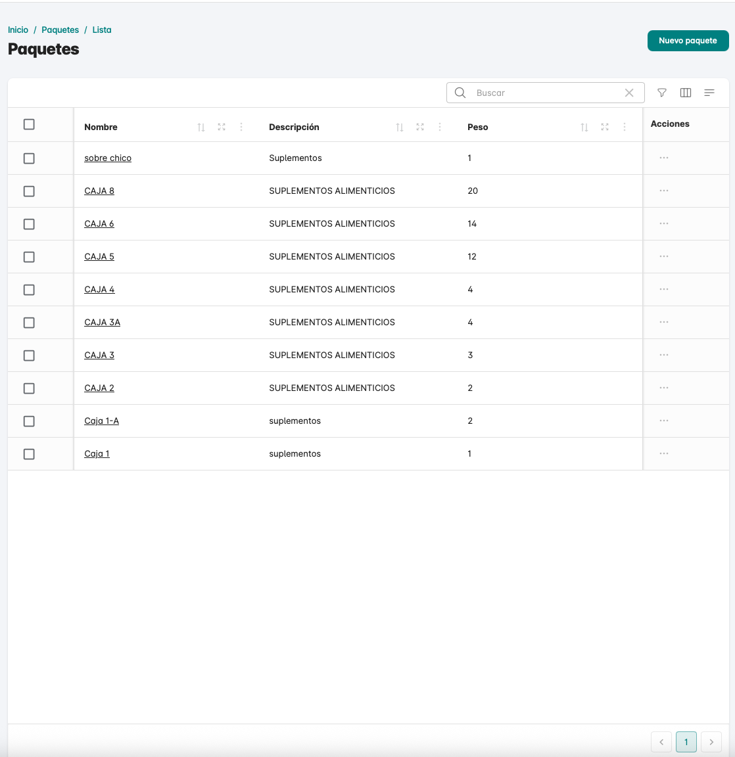Go to Inicio in breadcrumb
Viewport: 735px width, 757px height.
pos(18,30)
